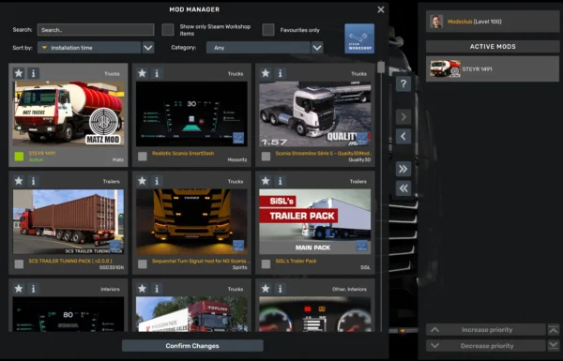Select the SCS Trailer Tuning Pack thumbnail
Screen dimensions: 563x361
tap(68, 221)
